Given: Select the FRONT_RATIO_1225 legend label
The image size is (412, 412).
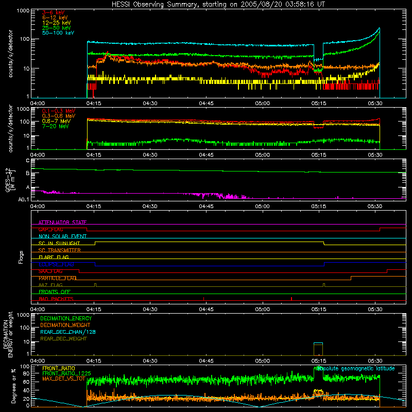Looking at the screenshot, I should 66,373.
